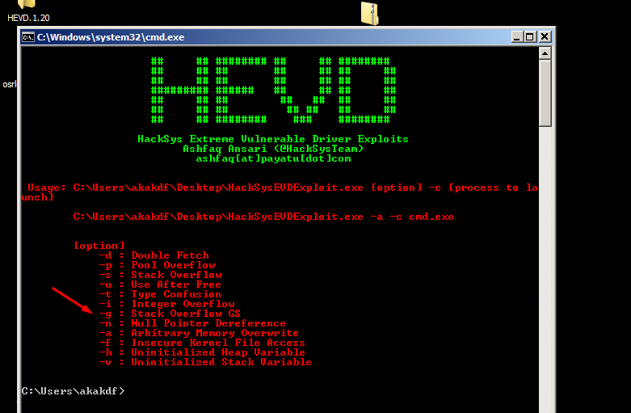Maximize the cmd.exe window
This screenshot has width=631, height=413.
point(530,36)
